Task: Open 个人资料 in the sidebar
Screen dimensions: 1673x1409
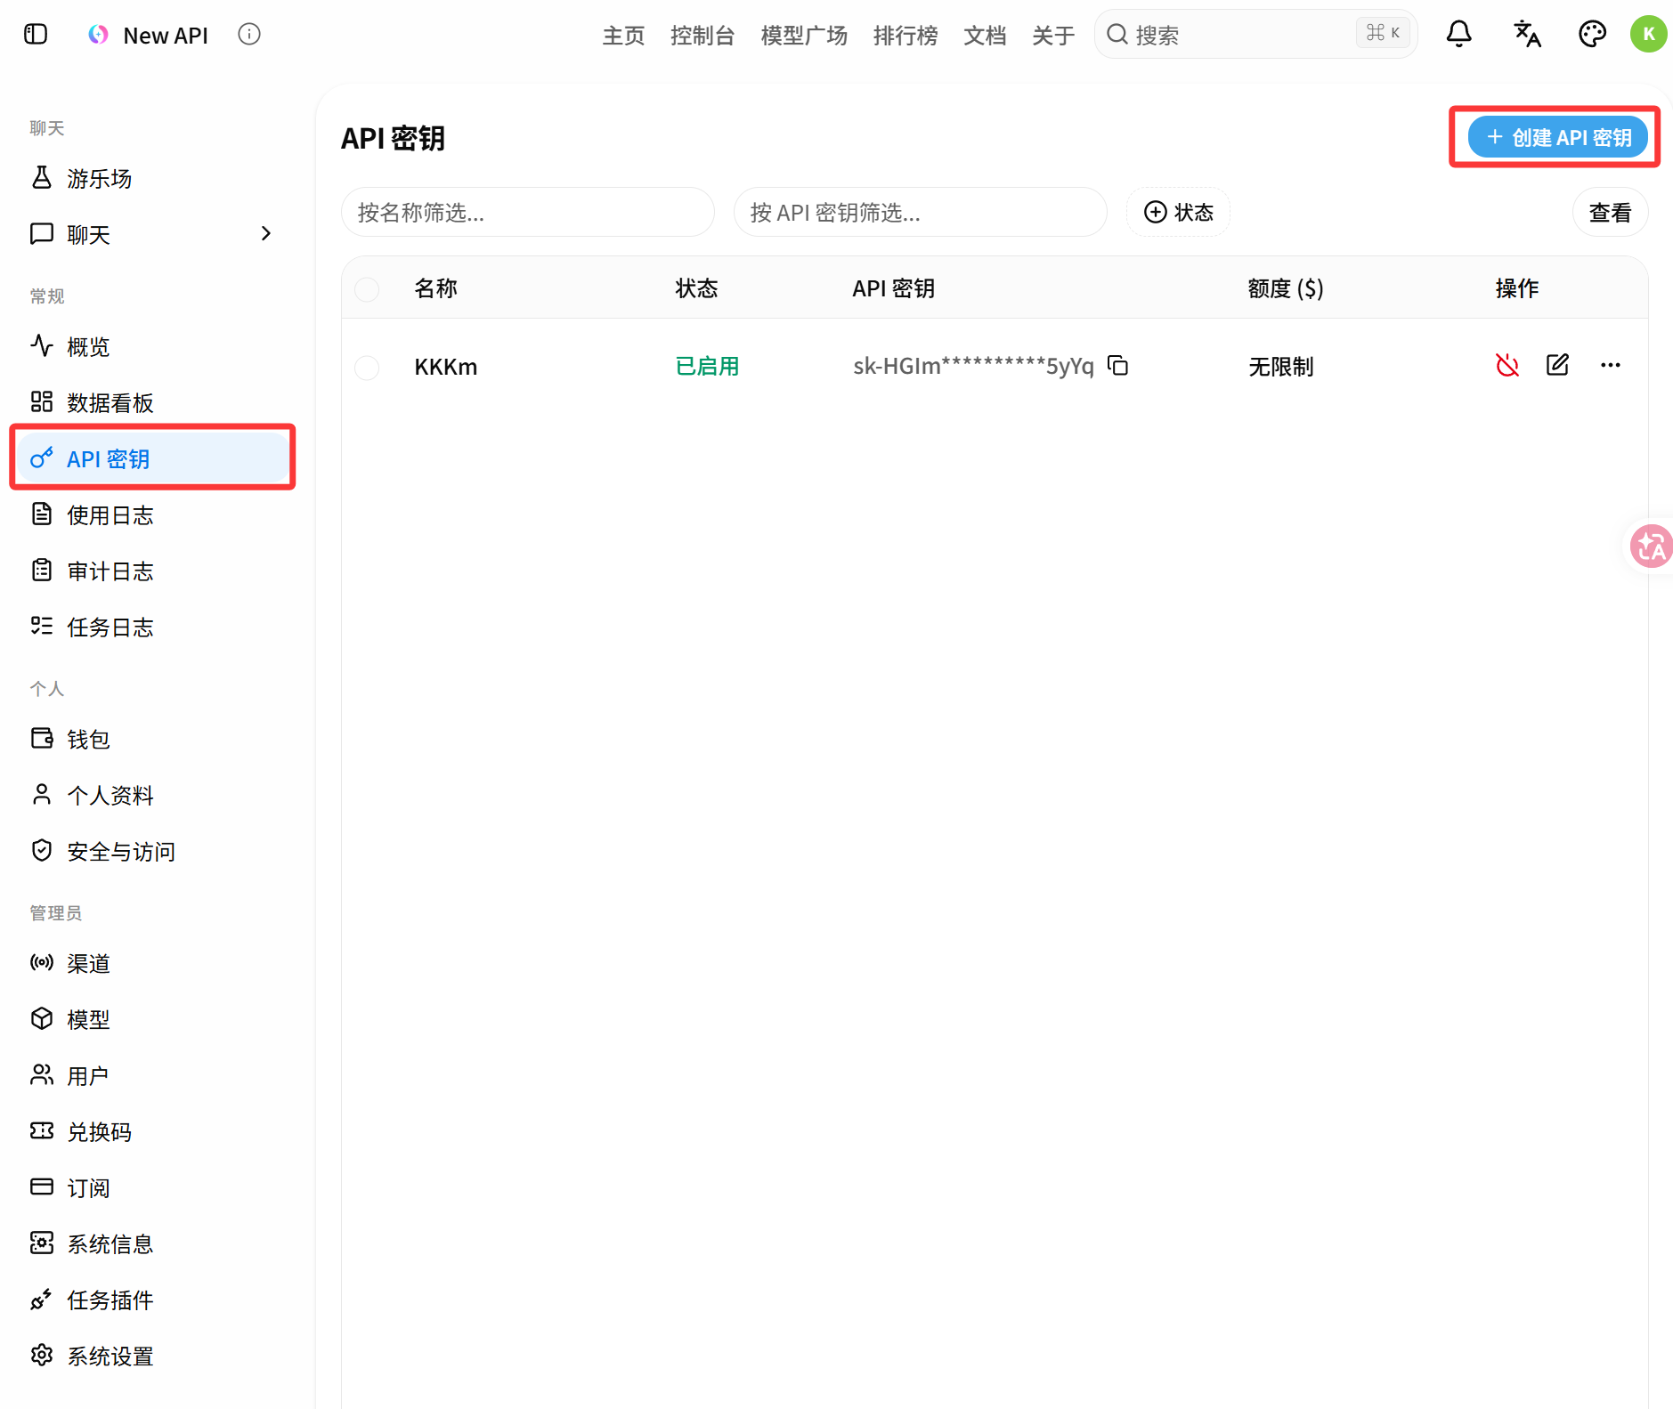Action: click(x=153, y=795)
